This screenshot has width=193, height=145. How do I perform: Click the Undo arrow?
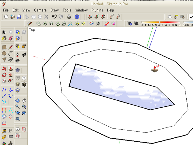pyautogui.click(x=54, y=17)
